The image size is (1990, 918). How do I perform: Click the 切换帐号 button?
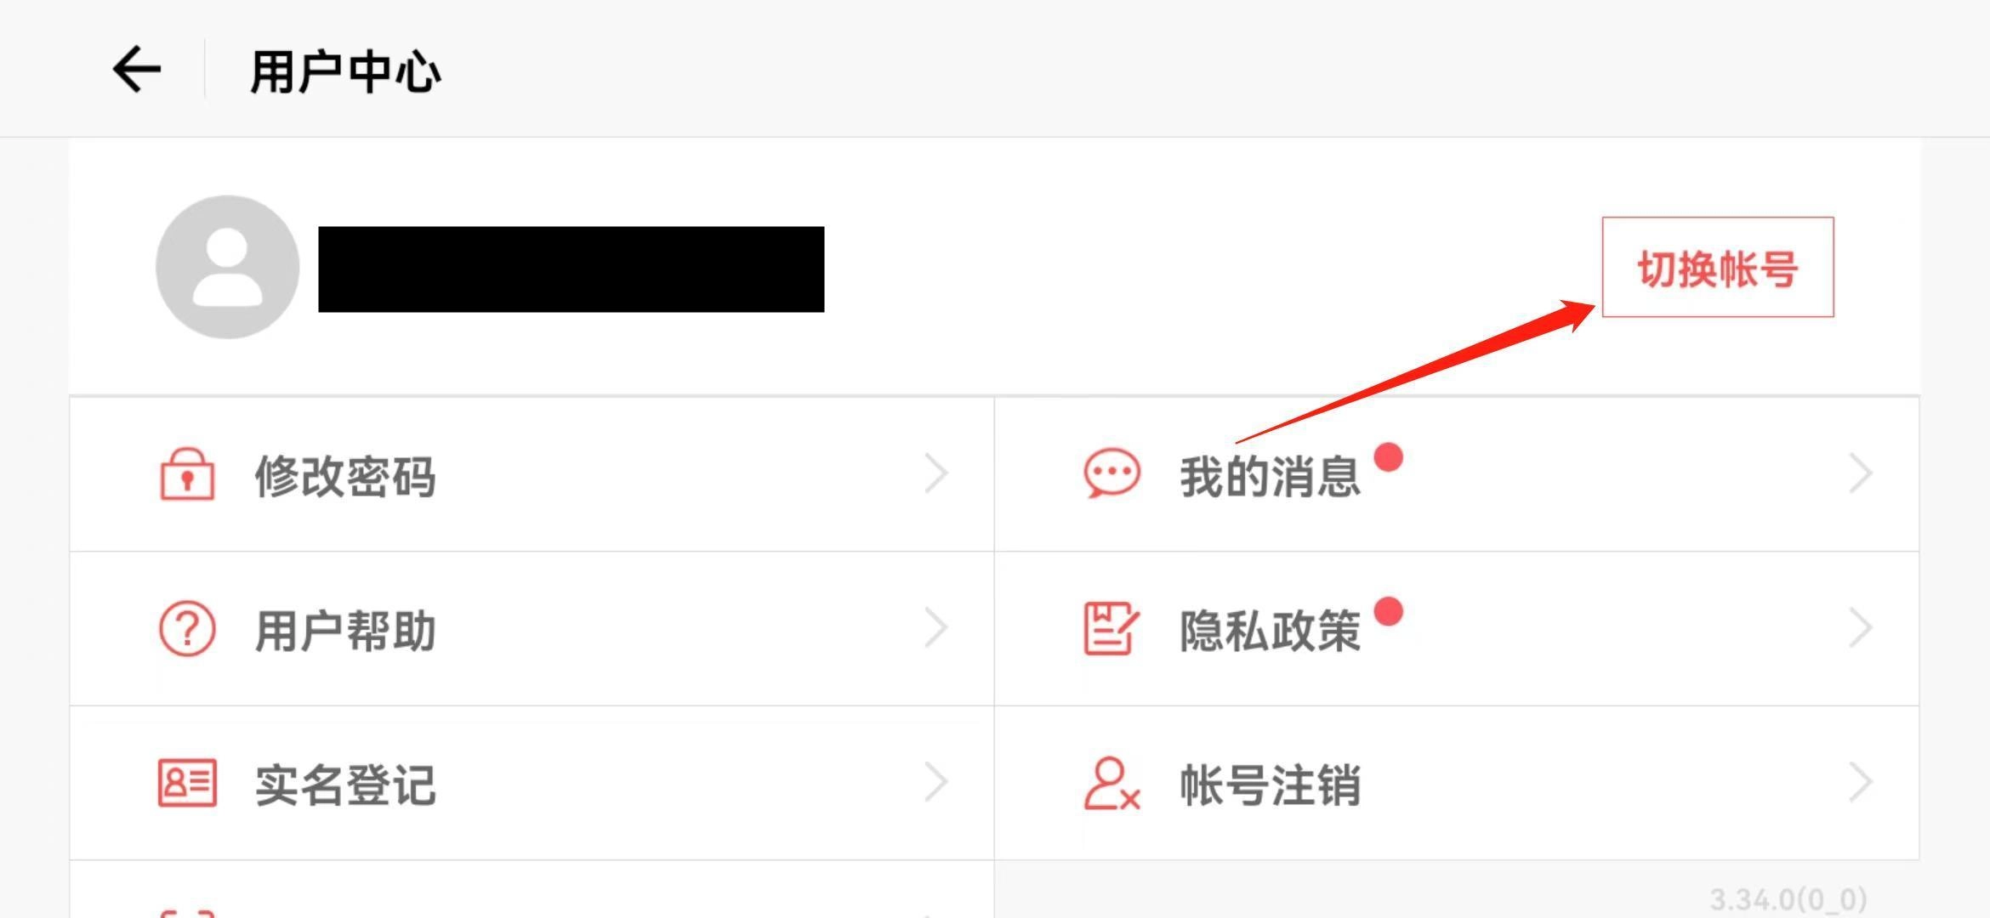point(1718,267)
